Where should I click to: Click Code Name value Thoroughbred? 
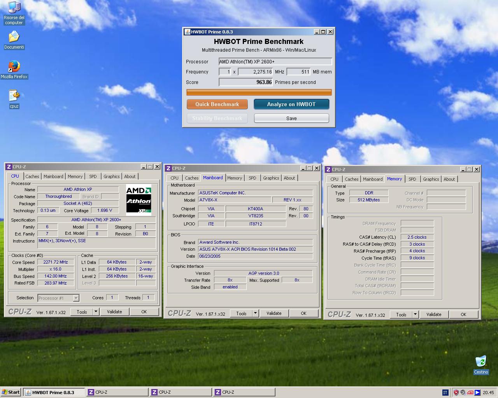click(58, 196)
